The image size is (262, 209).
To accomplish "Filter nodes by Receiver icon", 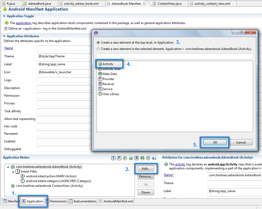I will [136, 158].
